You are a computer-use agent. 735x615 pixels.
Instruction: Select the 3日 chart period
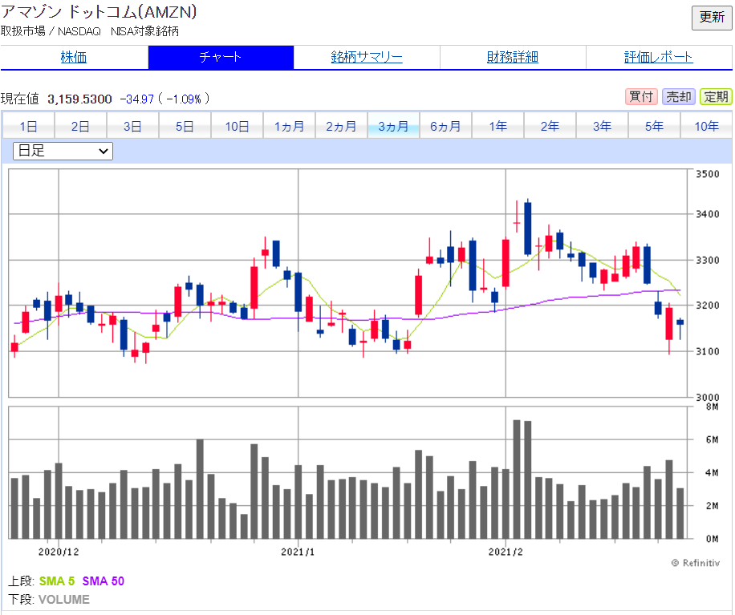coord(132,126)
